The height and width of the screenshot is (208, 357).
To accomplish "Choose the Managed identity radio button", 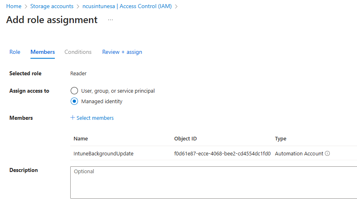I will coord(74,102).
